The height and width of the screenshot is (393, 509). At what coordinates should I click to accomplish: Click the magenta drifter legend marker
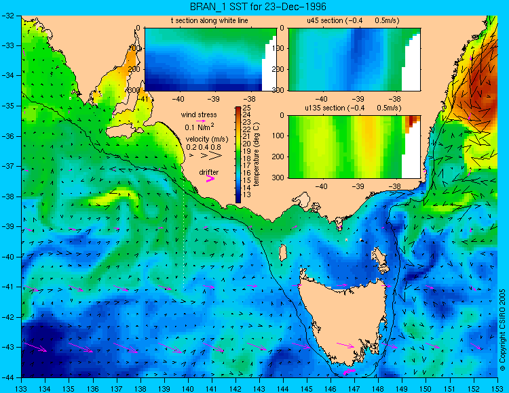[210, 179]
